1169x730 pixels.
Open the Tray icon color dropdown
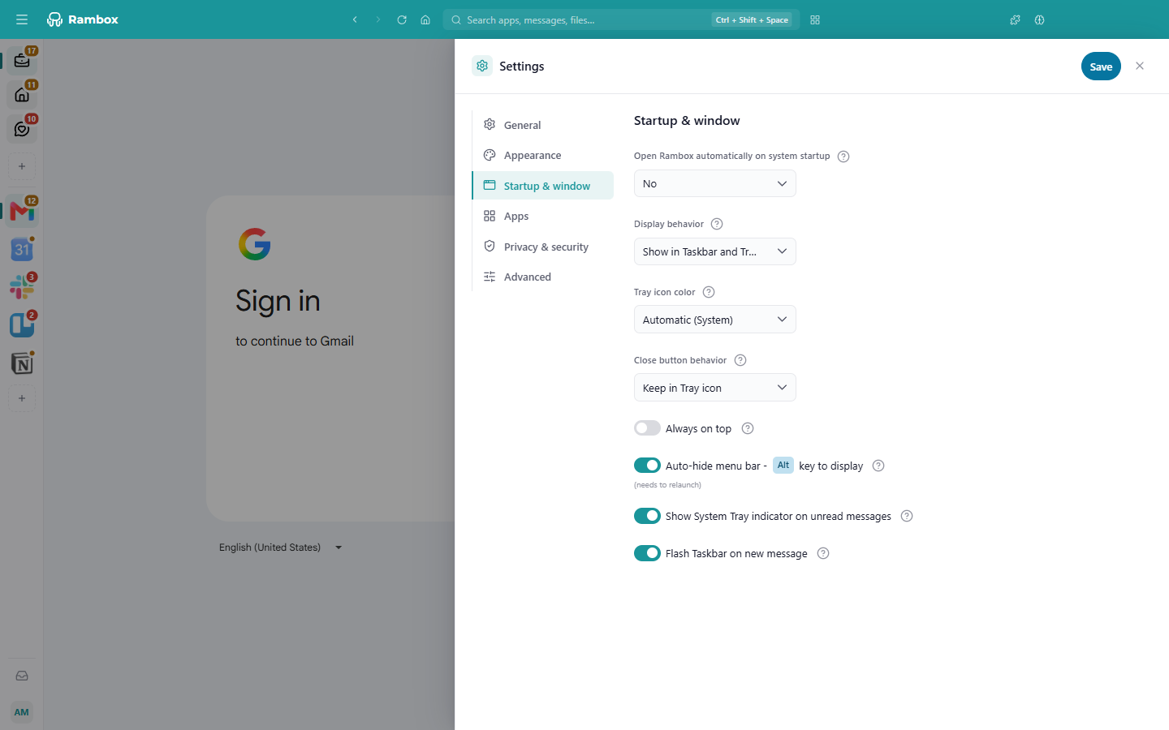click(714, 320)
